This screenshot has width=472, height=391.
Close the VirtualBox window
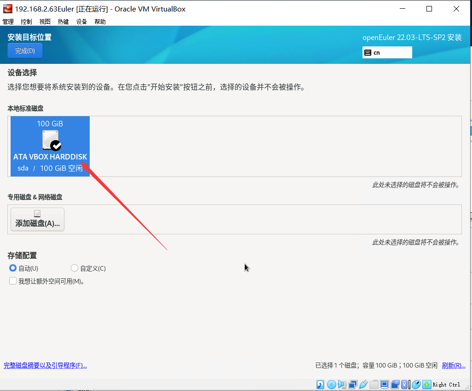pyautogui.click(x=456, y=9)
